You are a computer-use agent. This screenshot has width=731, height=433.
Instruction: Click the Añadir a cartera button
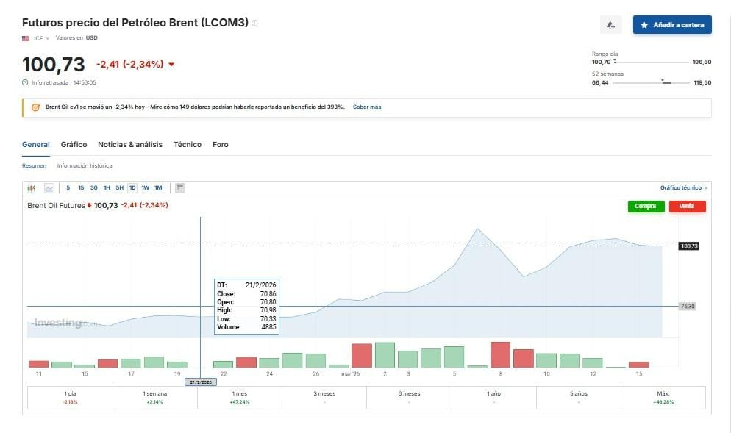point(672,25)
